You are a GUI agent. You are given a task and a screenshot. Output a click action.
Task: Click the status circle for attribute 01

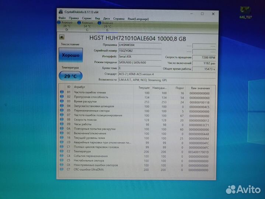coord(62,92)
